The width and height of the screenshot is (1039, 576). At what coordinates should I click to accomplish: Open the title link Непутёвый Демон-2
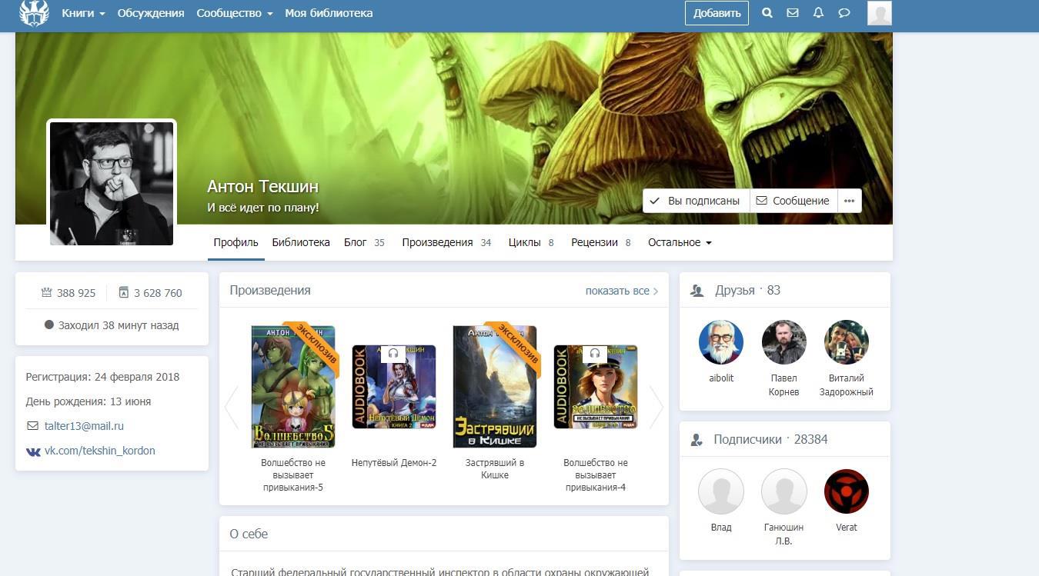pyautogui.click(x=394, y=463)
